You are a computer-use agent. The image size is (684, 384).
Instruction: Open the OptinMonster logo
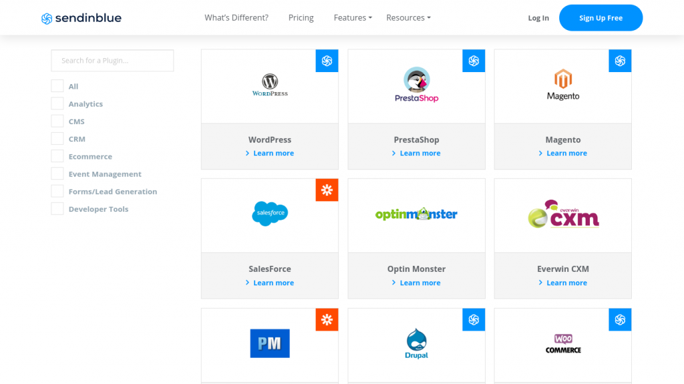pyautogui.click(x=417, y=214)
